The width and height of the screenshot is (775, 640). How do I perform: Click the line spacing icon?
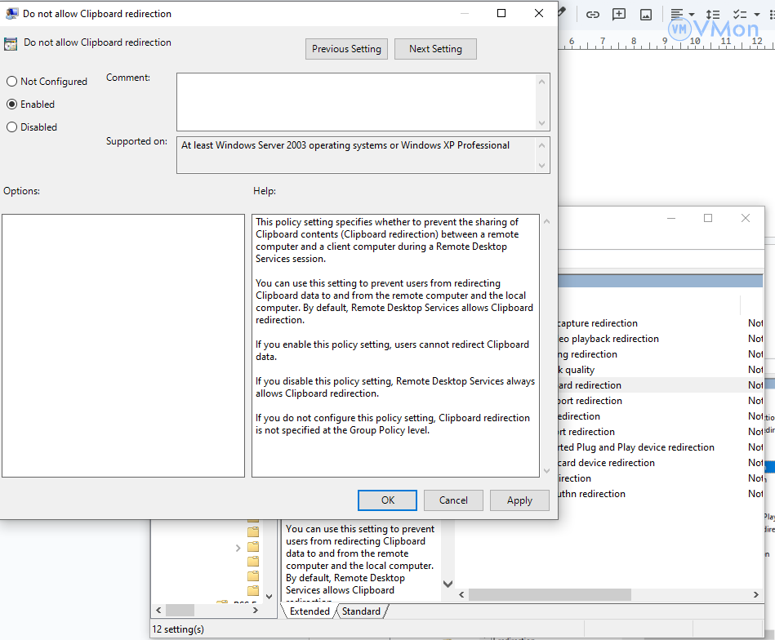(713, 15)
